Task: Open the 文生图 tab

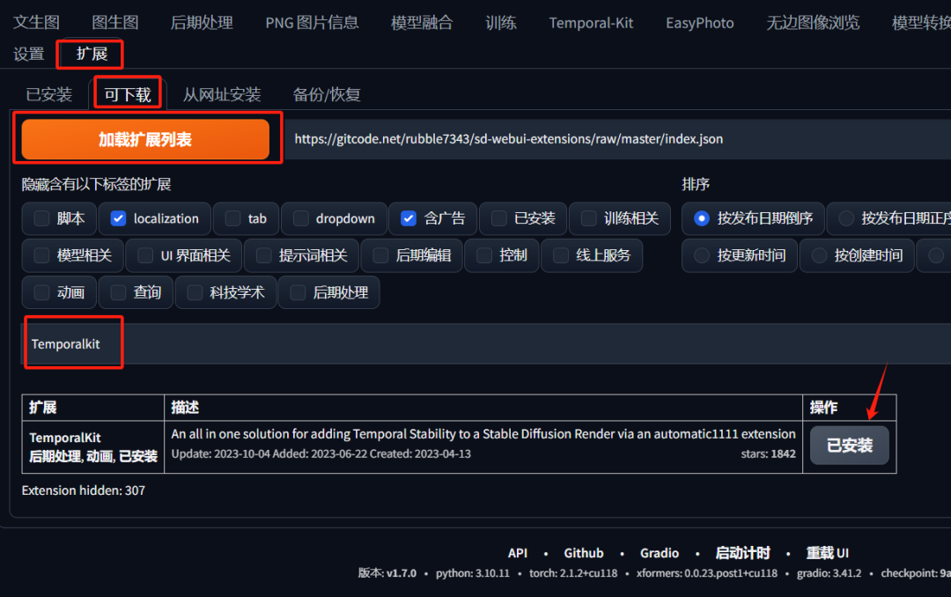Action: tap(36, 23)
